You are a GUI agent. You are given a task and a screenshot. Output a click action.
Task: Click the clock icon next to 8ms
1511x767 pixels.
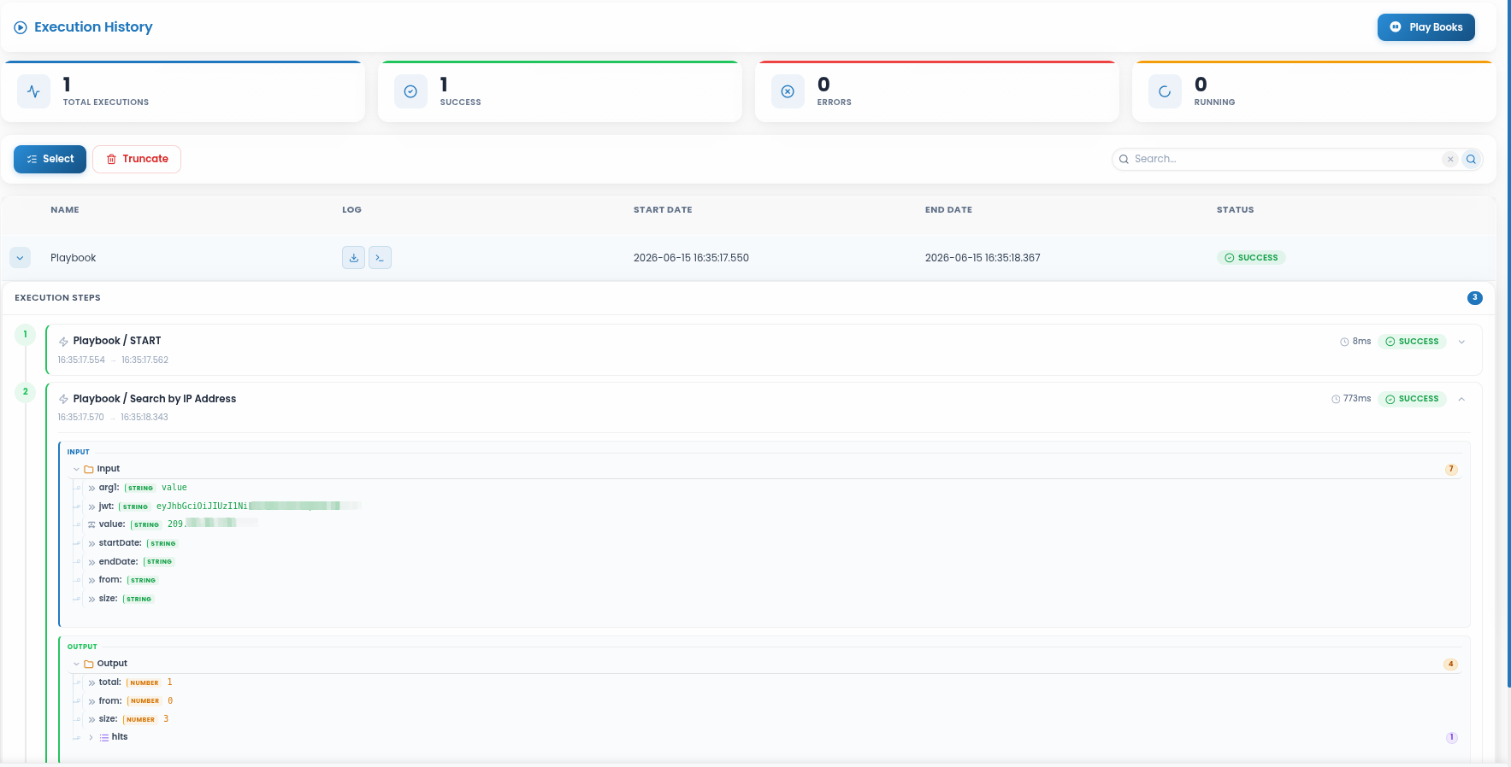pyautogui.click(x=1344, y=342)
